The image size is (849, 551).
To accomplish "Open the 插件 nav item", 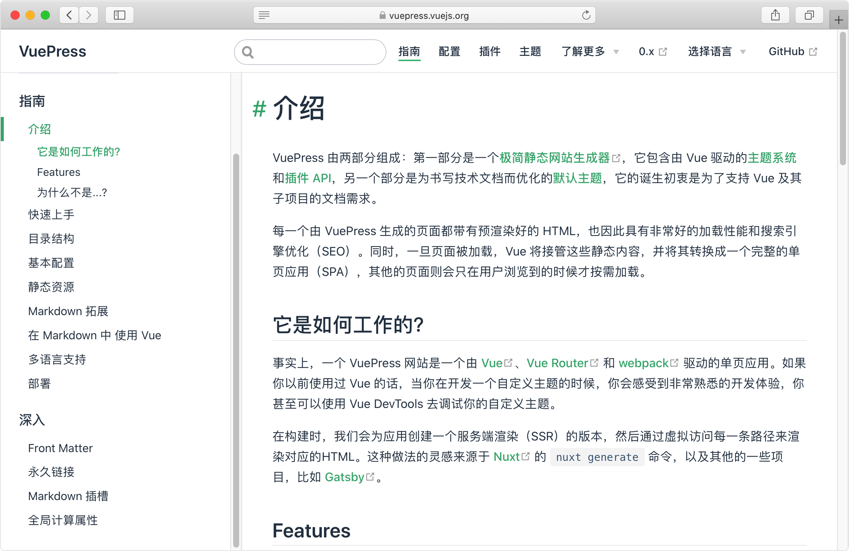I will click(x=490, y=51).
